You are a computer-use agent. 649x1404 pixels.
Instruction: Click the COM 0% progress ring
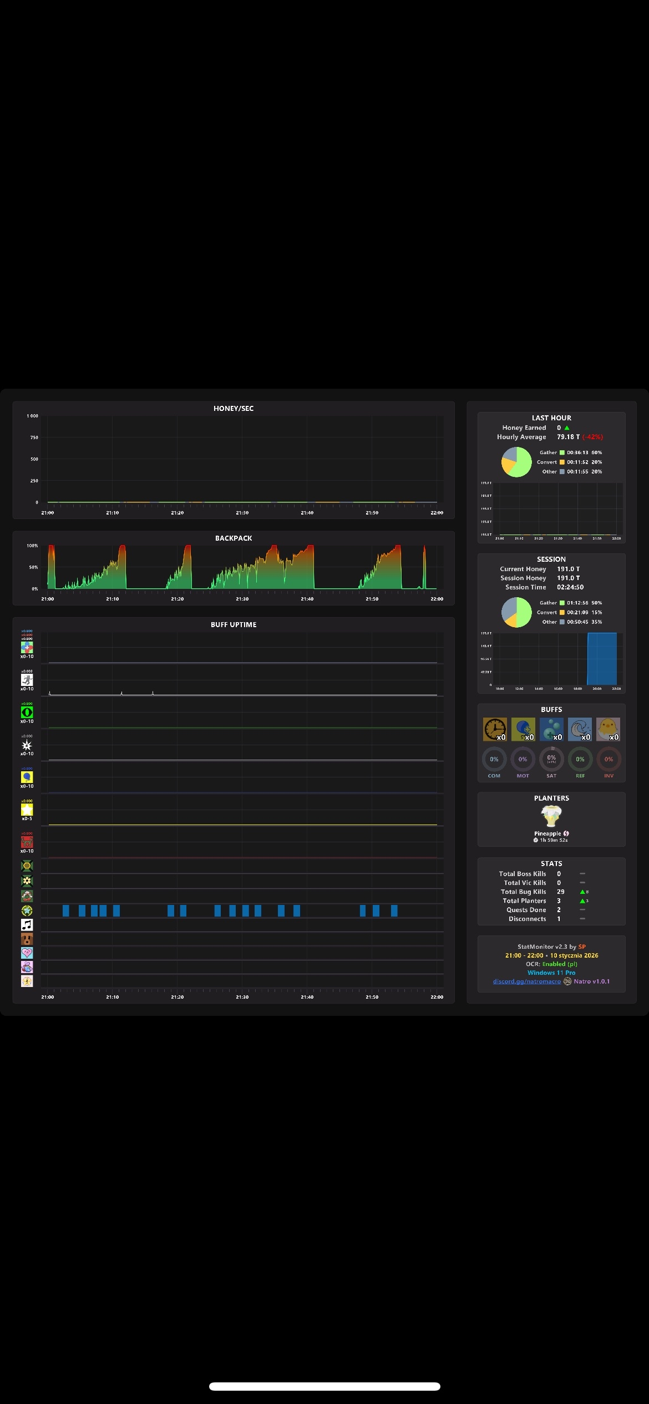click(494, 759)
